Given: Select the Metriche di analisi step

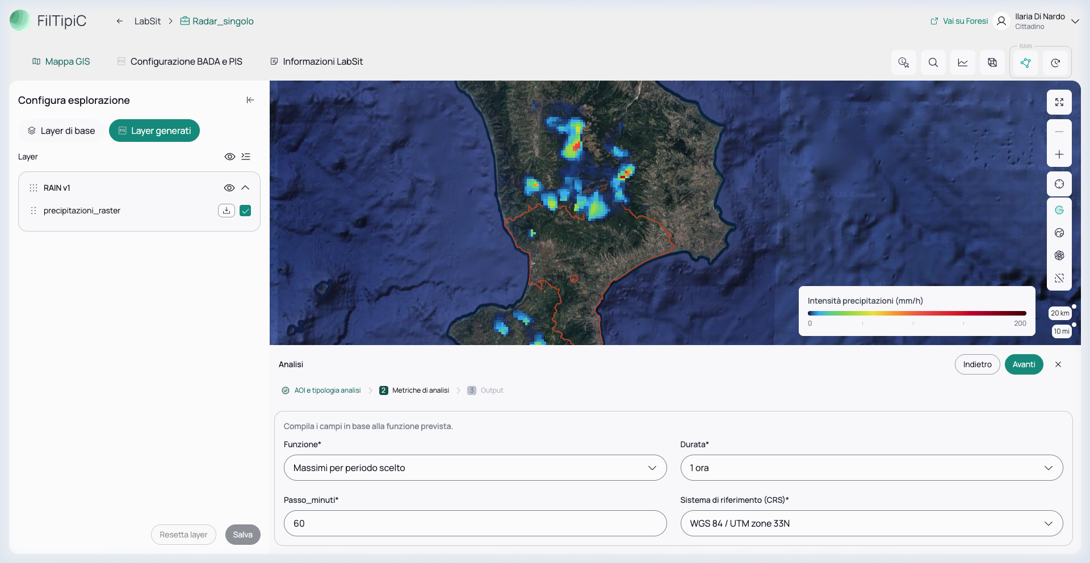Looking at the screenshot, I should tap(414, 390).
